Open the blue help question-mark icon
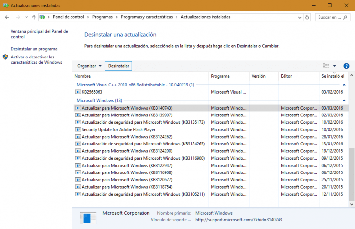The image size is (355, 229). (x=346, y=66)
